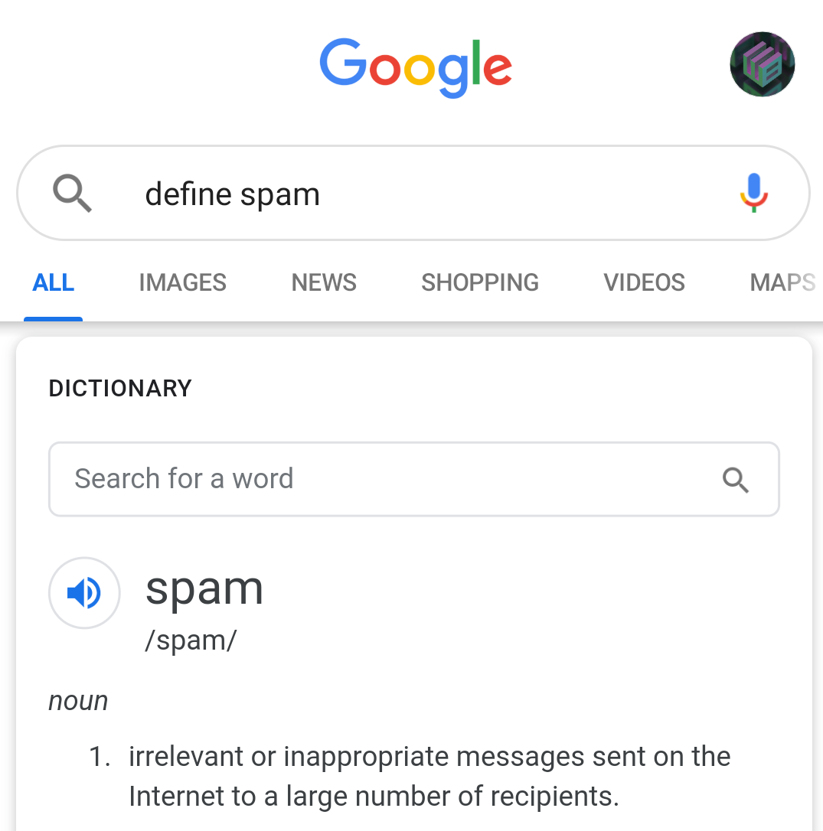Open the account profile avatar
823x831 pixels.
(x=762, y=64)
